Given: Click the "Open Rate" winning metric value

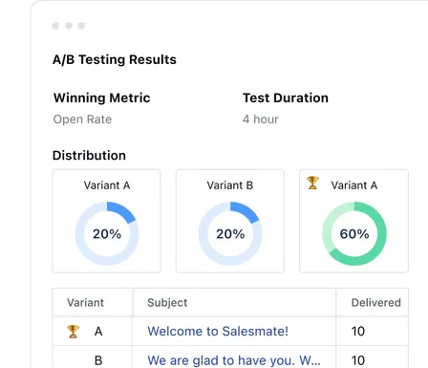Looking at the screenshot, I should [82, 119].
